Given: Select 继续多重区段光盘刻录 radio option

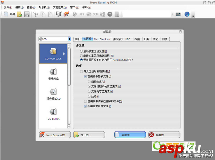Looking at the screenshot, I should pyautogui.click(x=81, y=56).
